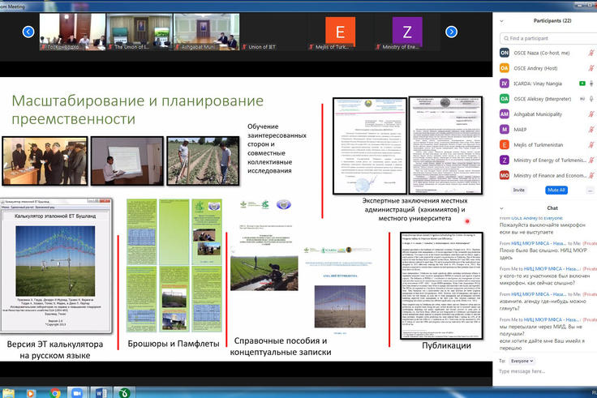Click OSCE Aleksey's microphone icon
This screenshot has height=398, width=597.
click(591, 99)
